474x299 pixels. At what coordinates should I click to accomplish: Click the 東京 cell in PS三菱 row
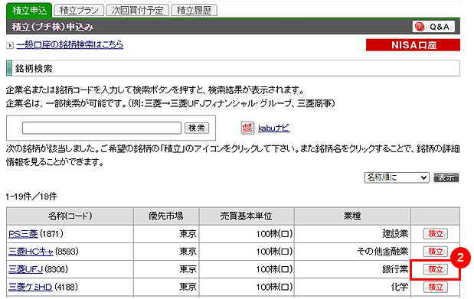(166, 234)
